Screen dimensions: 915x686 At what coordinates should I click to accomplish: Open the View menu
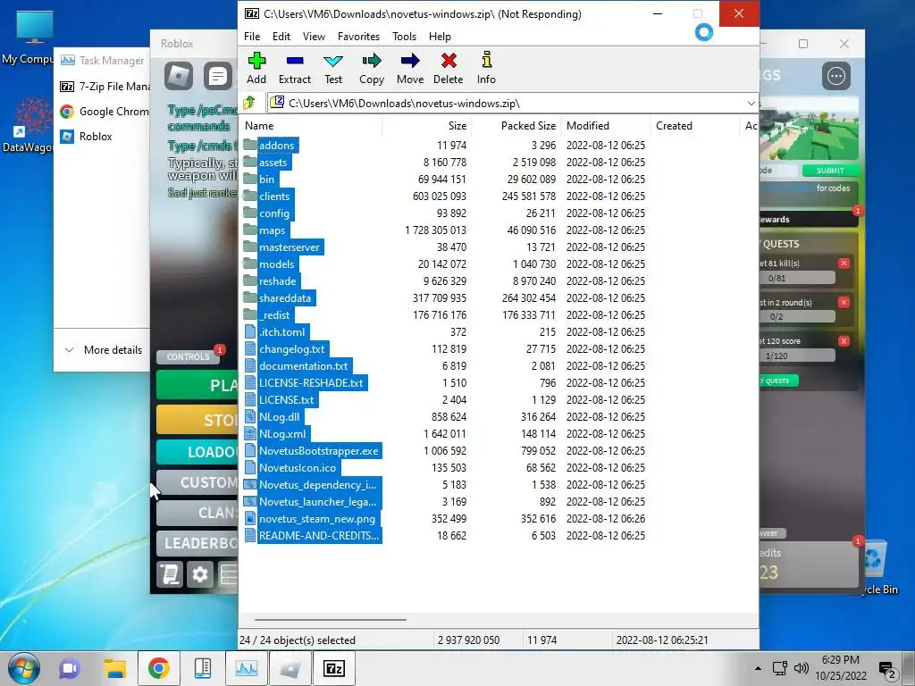click(x=314, y=36)
